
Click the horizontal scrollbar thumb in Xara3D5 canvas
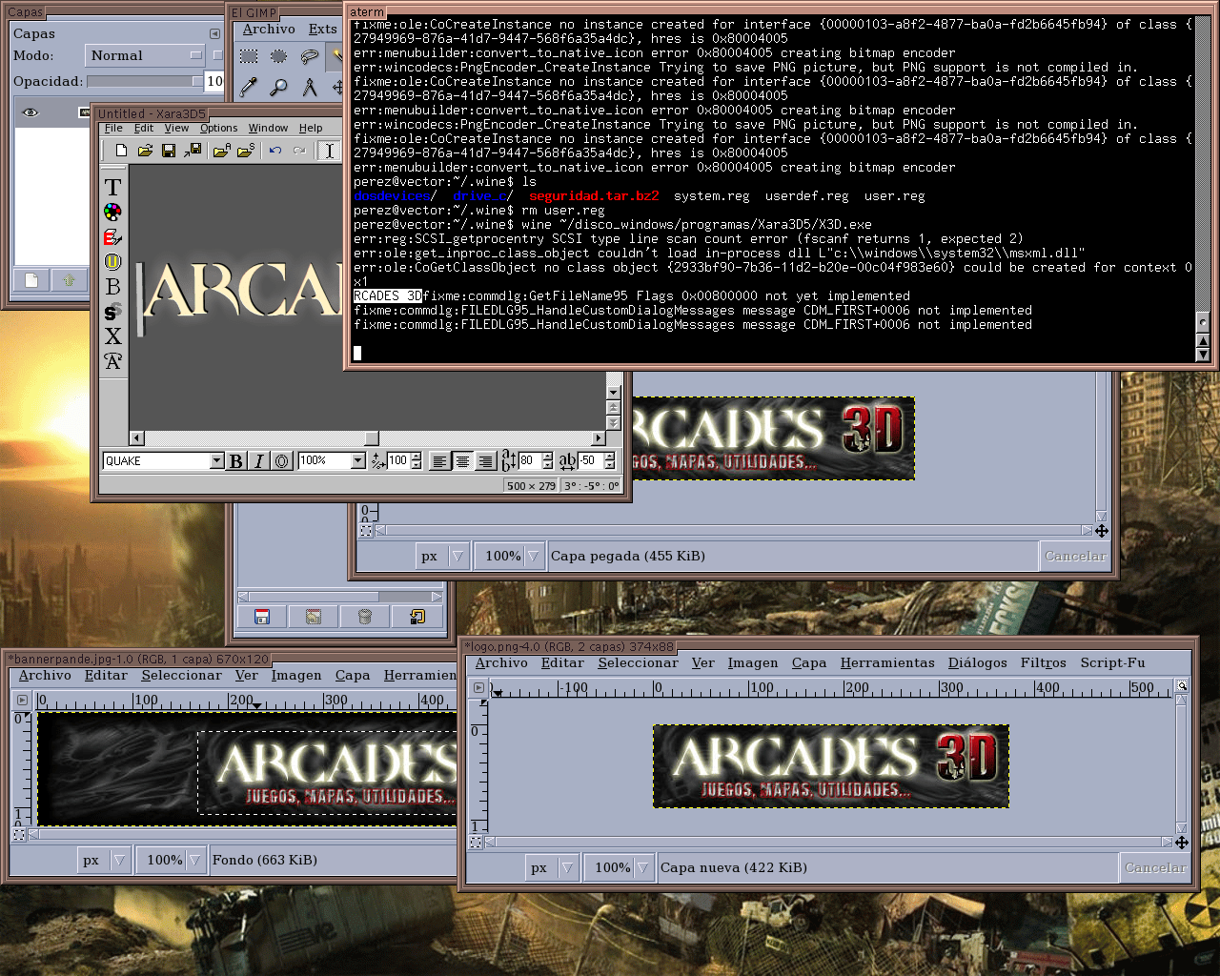tap(372, 438)
